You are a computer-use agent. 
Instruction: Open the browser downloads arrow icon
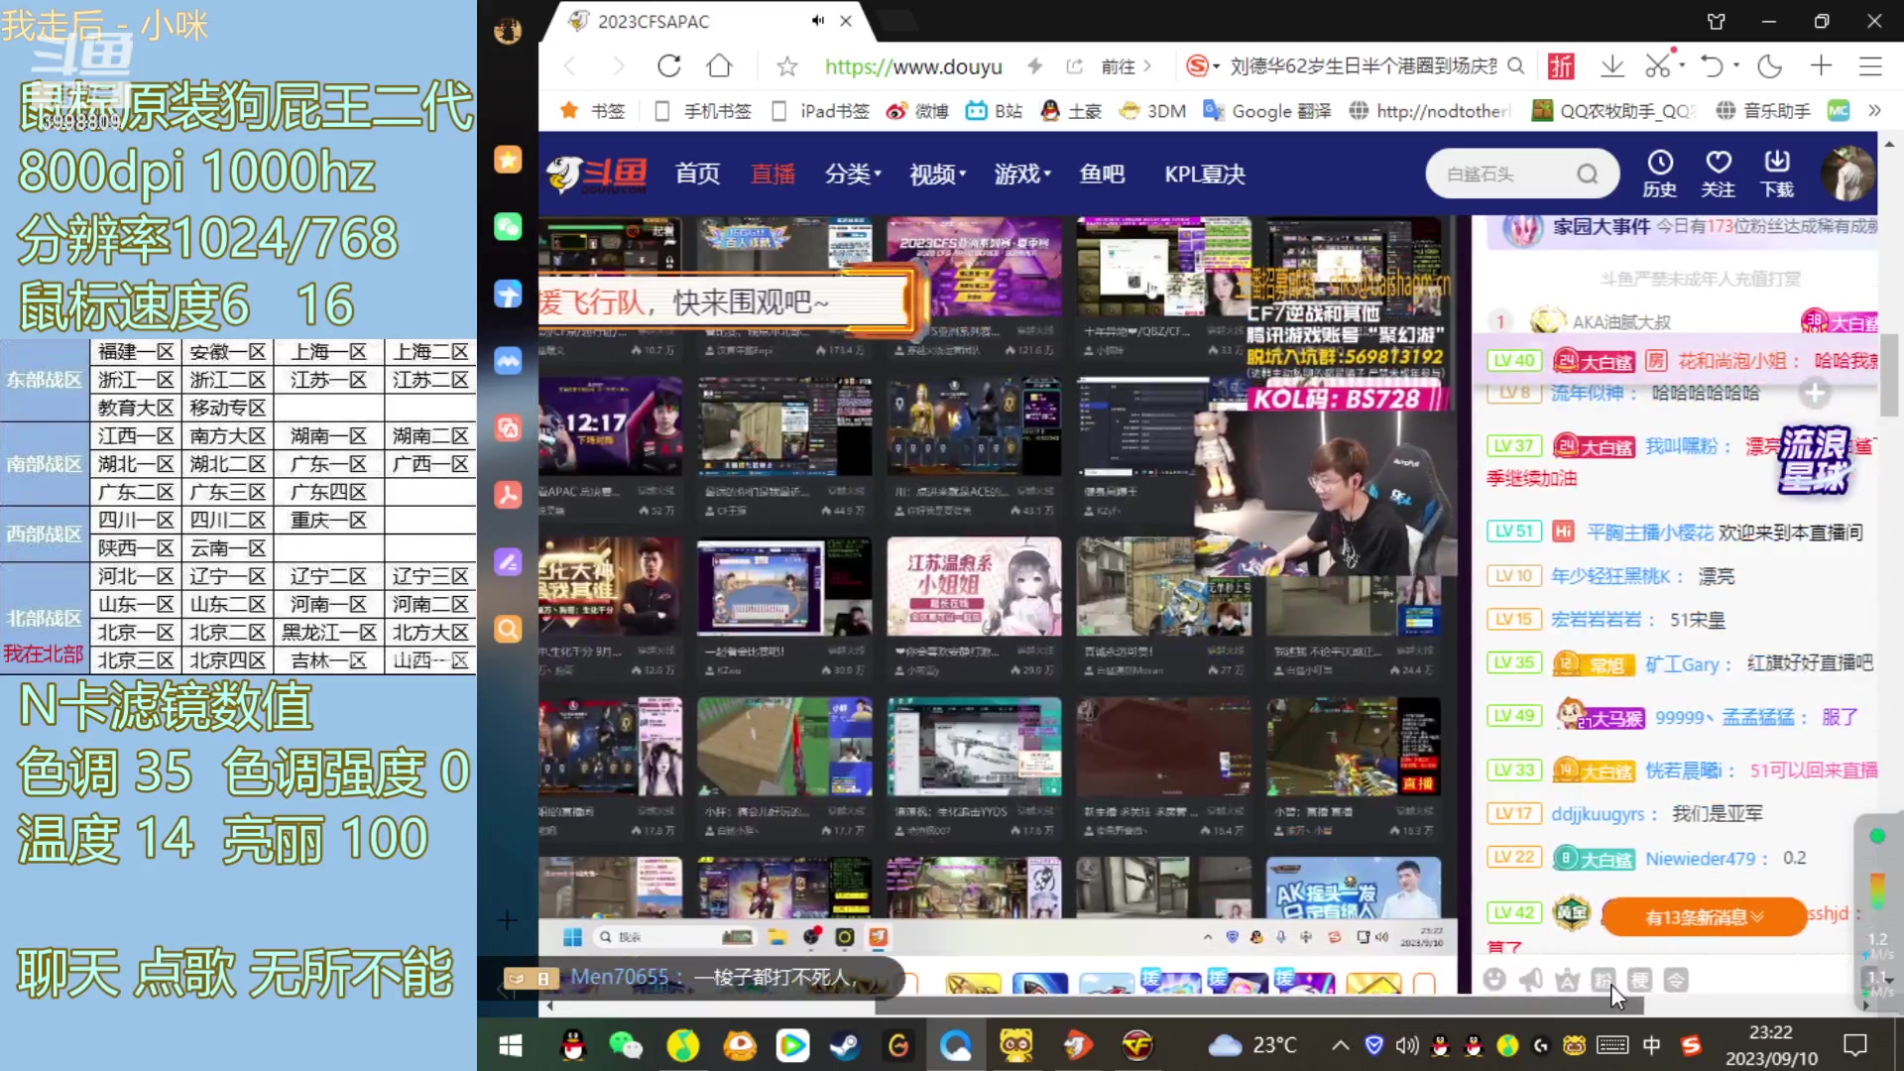click(x=1612, y=66)
